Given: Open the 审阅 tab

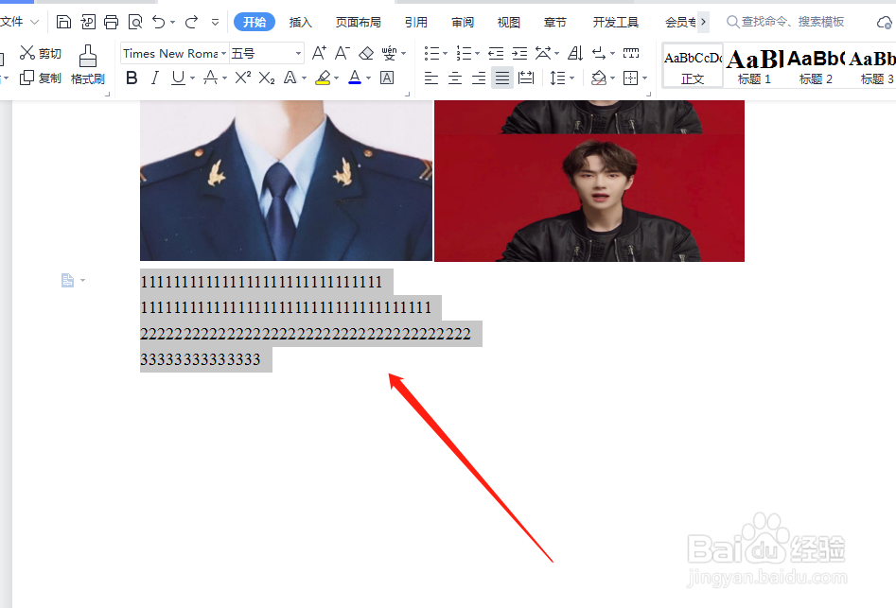Looking at the screenshot, I should click(463, 23).
